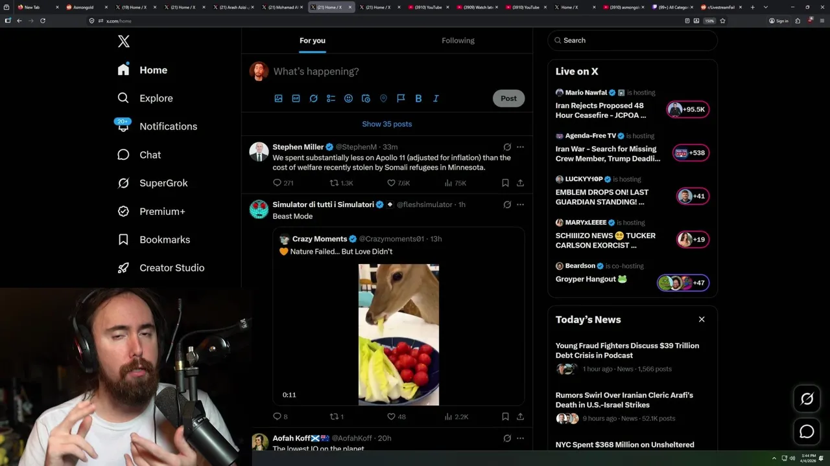This screenshot has height=466, width=830.
Task: Schedule the post with calendar icon
Action: 366,98
